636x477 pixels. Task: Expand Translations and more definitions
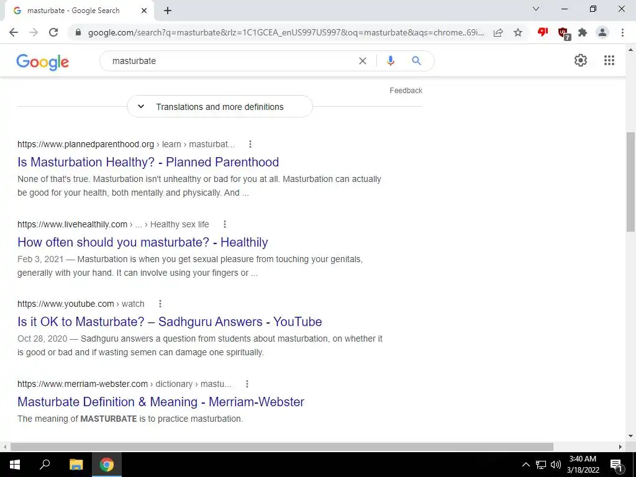coord(220,107)
